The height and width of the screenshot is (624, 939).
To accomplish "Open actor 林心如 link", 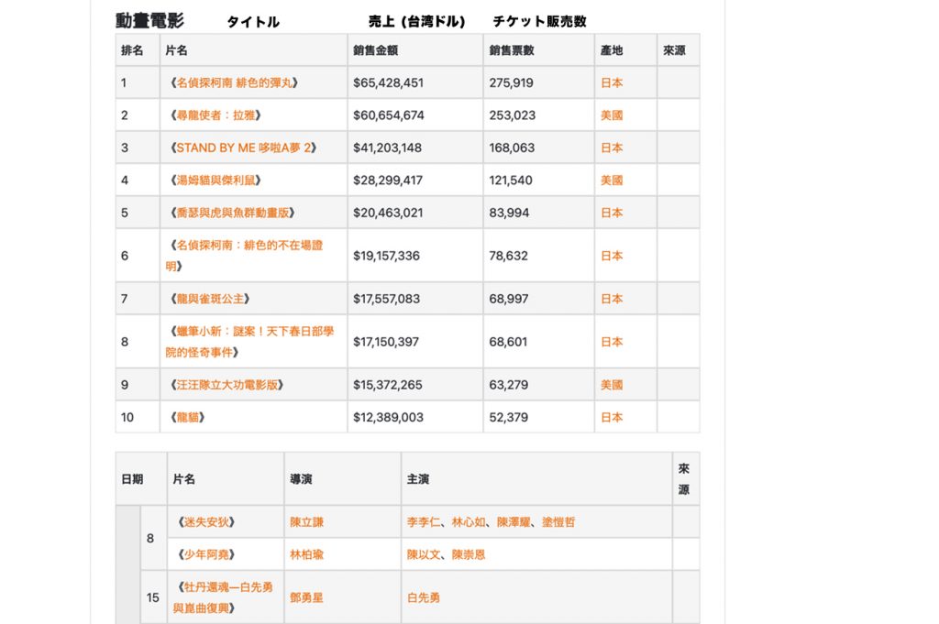I will click(469, 521).
